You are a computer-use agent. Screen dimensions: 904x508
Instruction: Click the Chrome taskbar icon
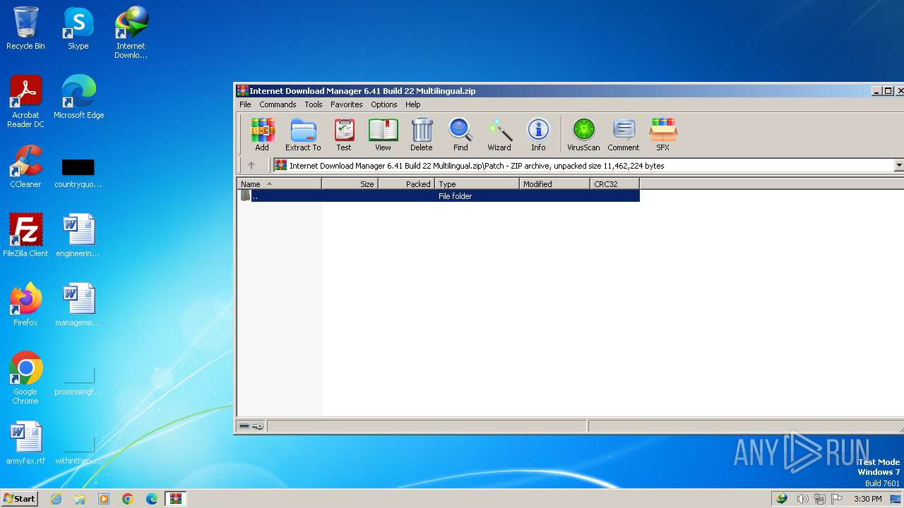tap(128, 499)
